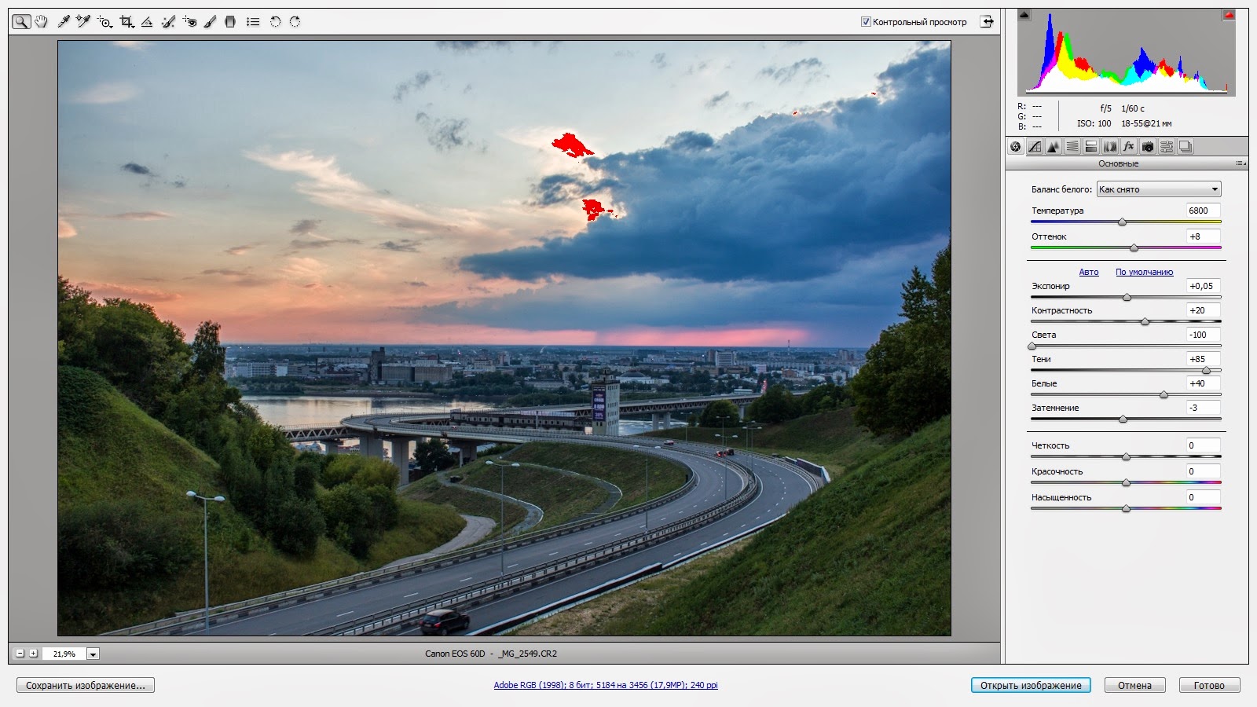
Task: Click the 'Авто' link
Action: (x=1089, y=272)
